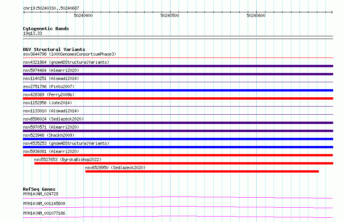Click ruler position 50240500
Image resolution: width=344 pixels, height=222 pixels.
[x=170, y=15]
